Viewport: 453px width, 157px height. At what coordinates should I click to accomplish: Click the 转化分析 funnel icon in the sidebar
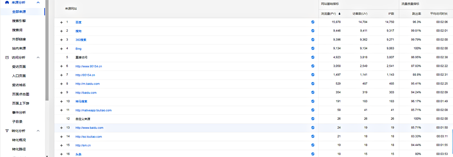click(x=7, y=131)
